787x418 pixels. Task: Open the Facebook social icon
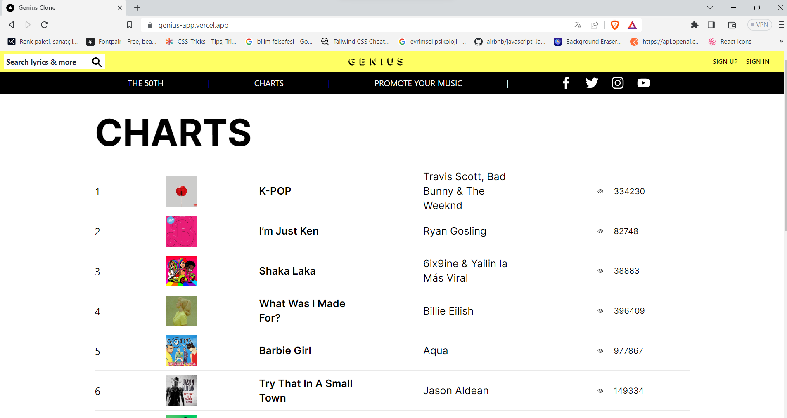[x=566, y=83]
